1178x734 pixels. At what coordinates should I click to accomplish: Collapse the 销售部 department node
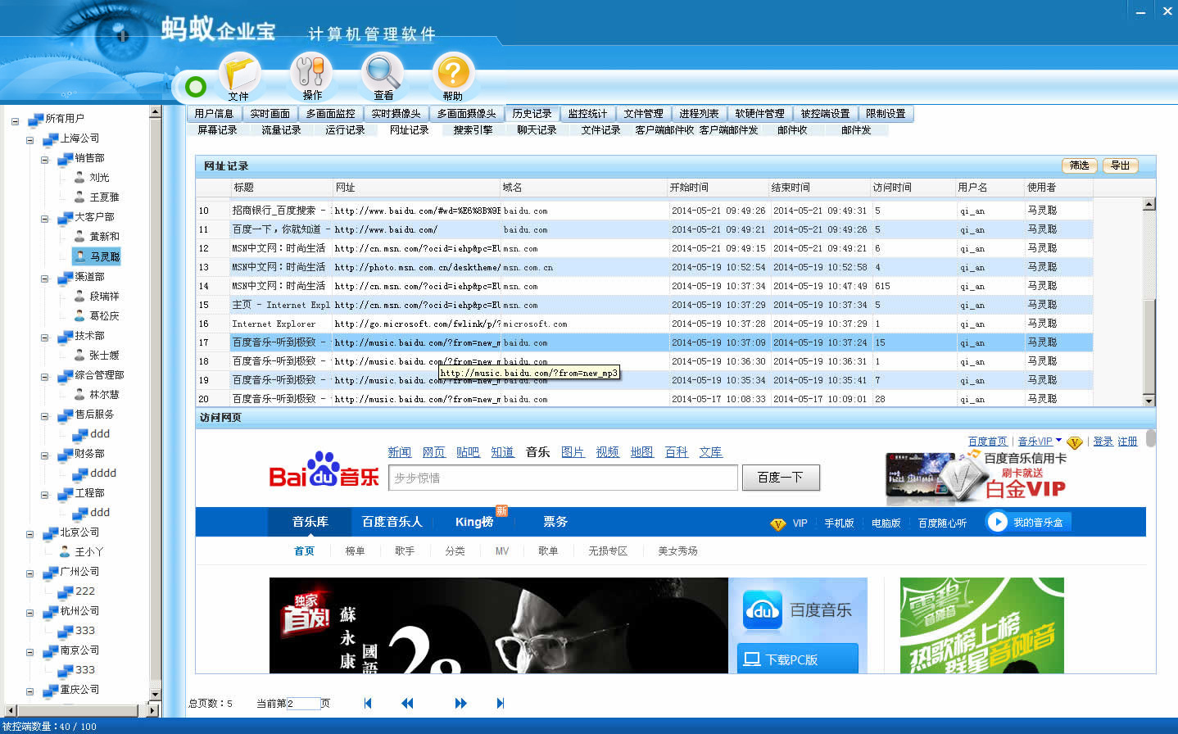click(x=45, y=159)
